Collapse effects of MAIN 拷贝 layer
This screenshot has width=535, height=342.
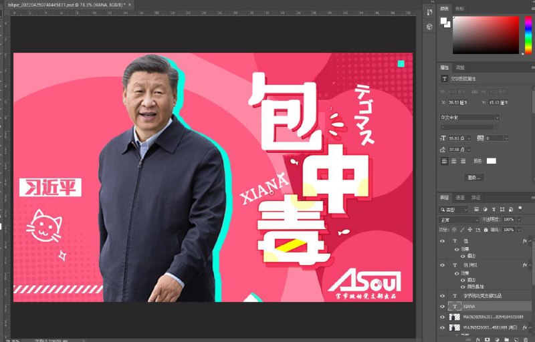[530, 328]
